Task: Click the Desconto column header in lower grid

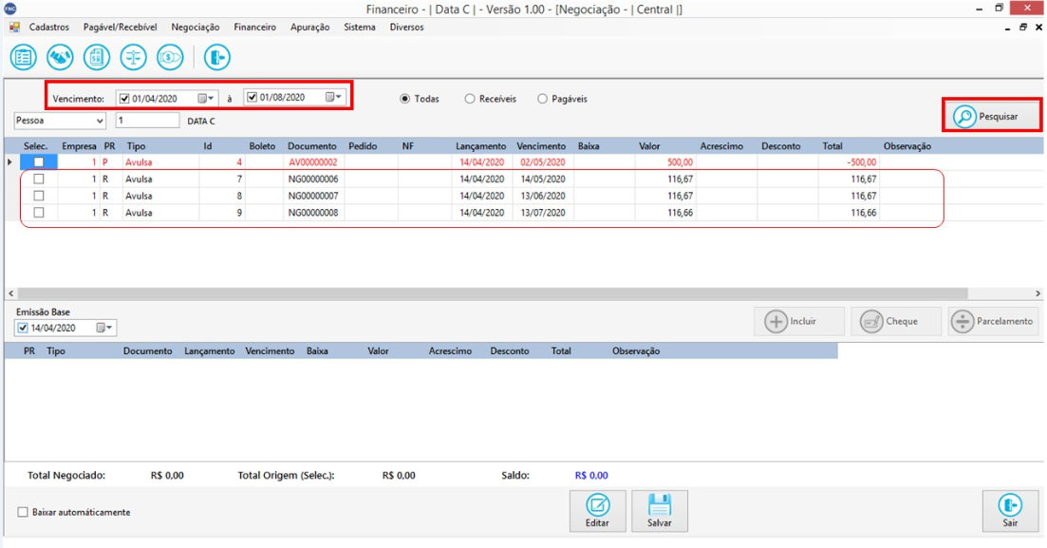Action: tap(510, 350)
